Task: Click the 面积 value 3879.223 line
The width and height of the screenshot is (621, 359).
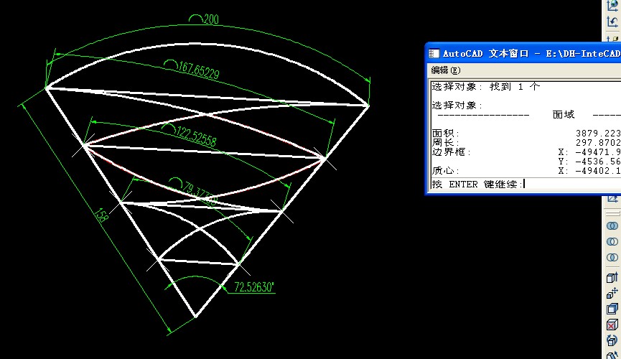Action: click(x=526, y=133)
